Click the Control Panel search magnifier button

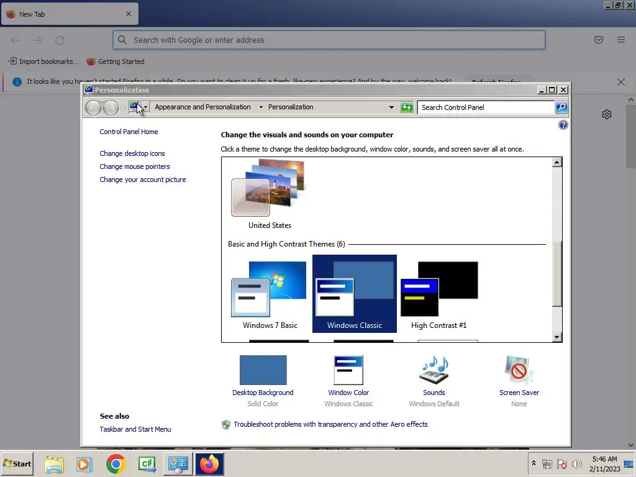[x=561, y=107]
